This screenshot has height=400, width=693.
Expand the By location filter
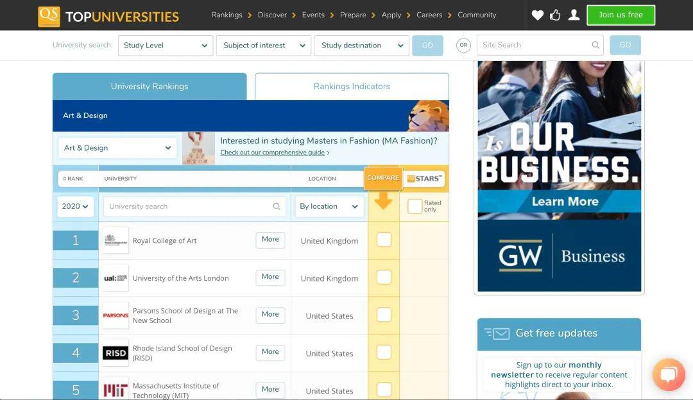[x=329, y=206]
